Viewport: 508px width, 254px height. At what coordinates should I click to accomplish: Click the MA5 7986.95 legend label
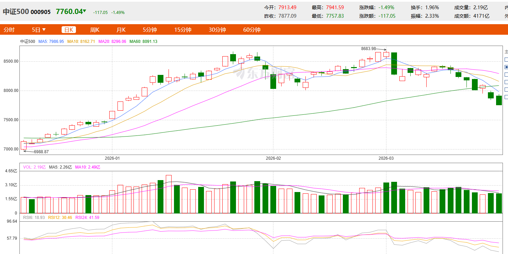(51, 42)
